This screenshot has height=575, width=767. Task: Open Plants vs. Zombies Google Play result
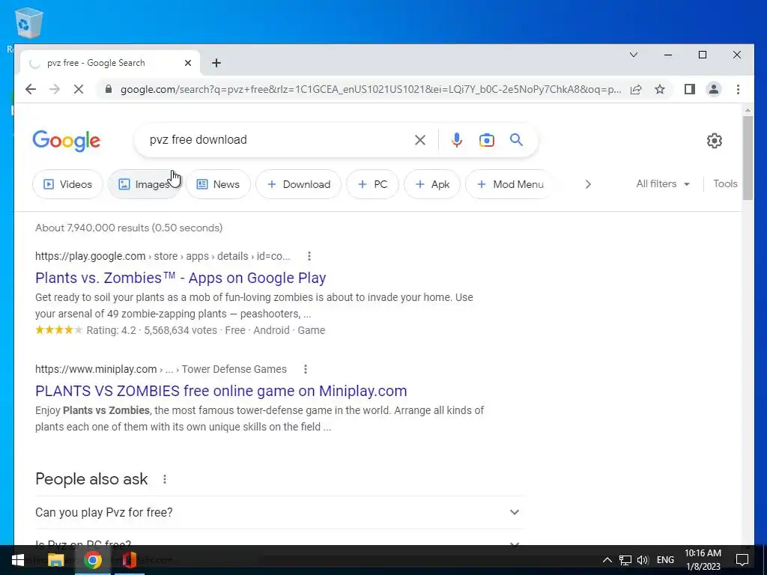[181, 278]
